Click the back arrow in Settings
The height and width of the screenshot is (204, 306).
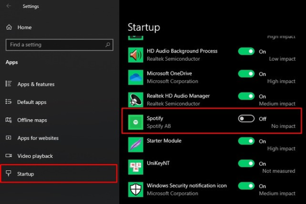9,6
